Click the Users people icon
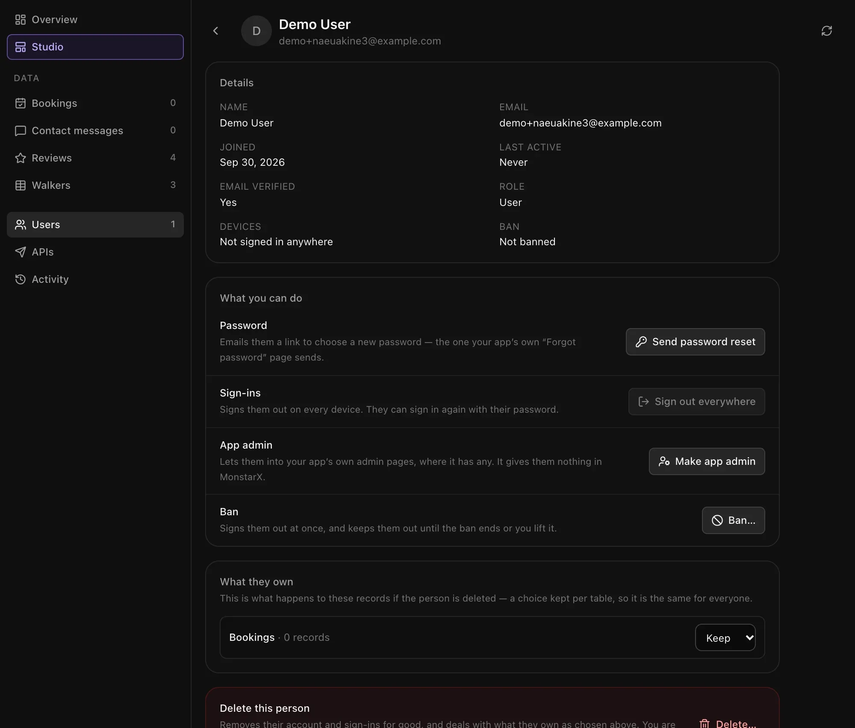The height and width of the screenshot is (728, 855). pyautogui.click(x=20, y=224)
